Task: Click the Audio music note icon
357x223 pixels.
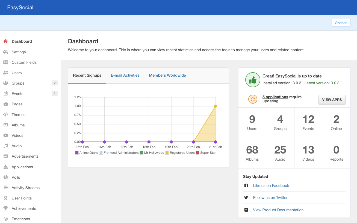Action: tap(5, 146)
